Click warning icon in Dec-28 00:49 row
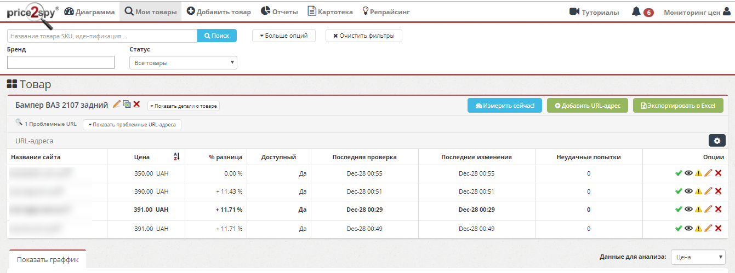The height and width of the screenshot is (273, 735). (x=698, y=229)
